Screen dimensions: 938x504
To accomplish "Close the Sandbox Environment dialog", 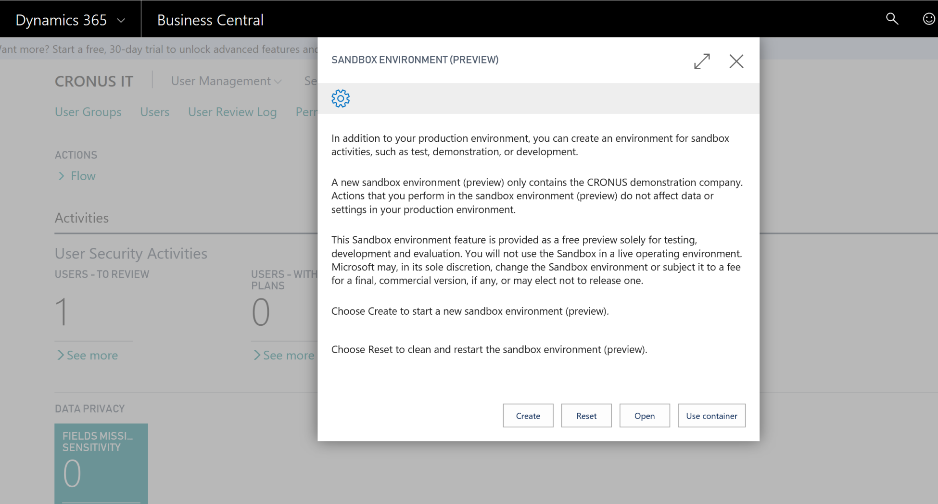I will tap(736, 61).
